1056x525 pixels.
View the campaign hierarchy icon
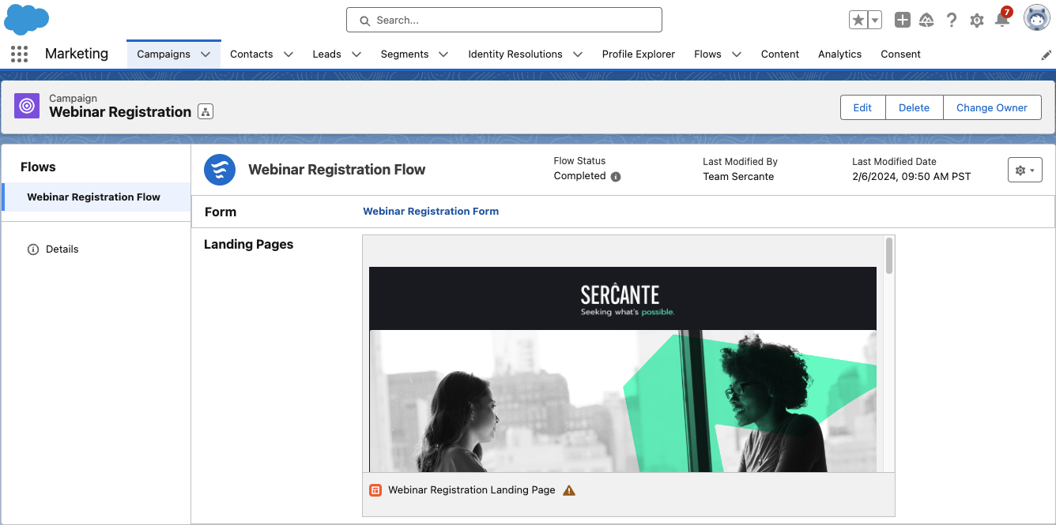pyautogui.click(x=206, y=111)
